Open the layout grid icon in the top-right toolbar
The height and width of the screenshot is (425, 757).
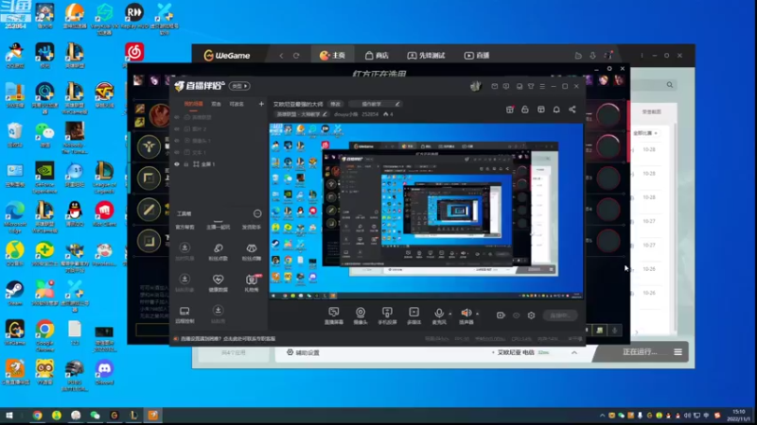pos(540,110)
